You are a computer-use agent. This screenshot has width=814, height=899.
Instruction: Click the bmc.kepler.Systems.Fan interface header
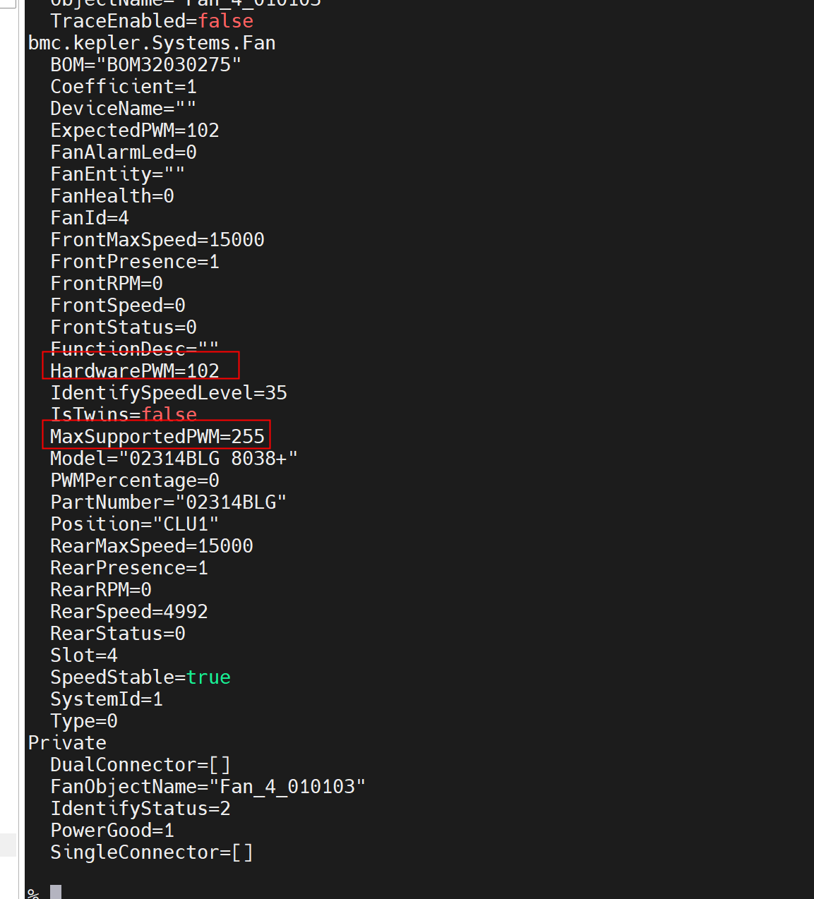pyautogui.click(x=152, y=43)
